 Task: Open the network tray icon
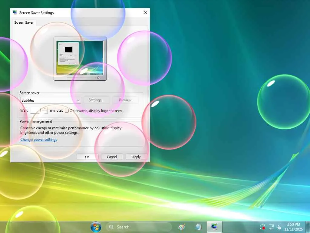pyautogui.click(x=271, y=227)
